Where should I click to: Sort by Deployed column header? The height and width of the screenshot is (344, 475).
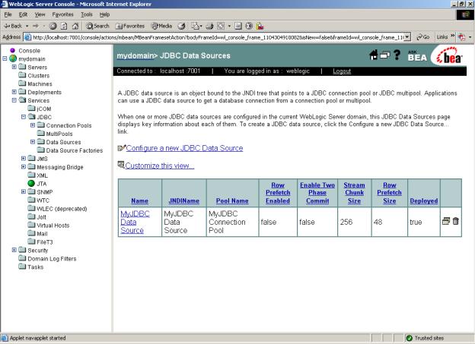424,201
